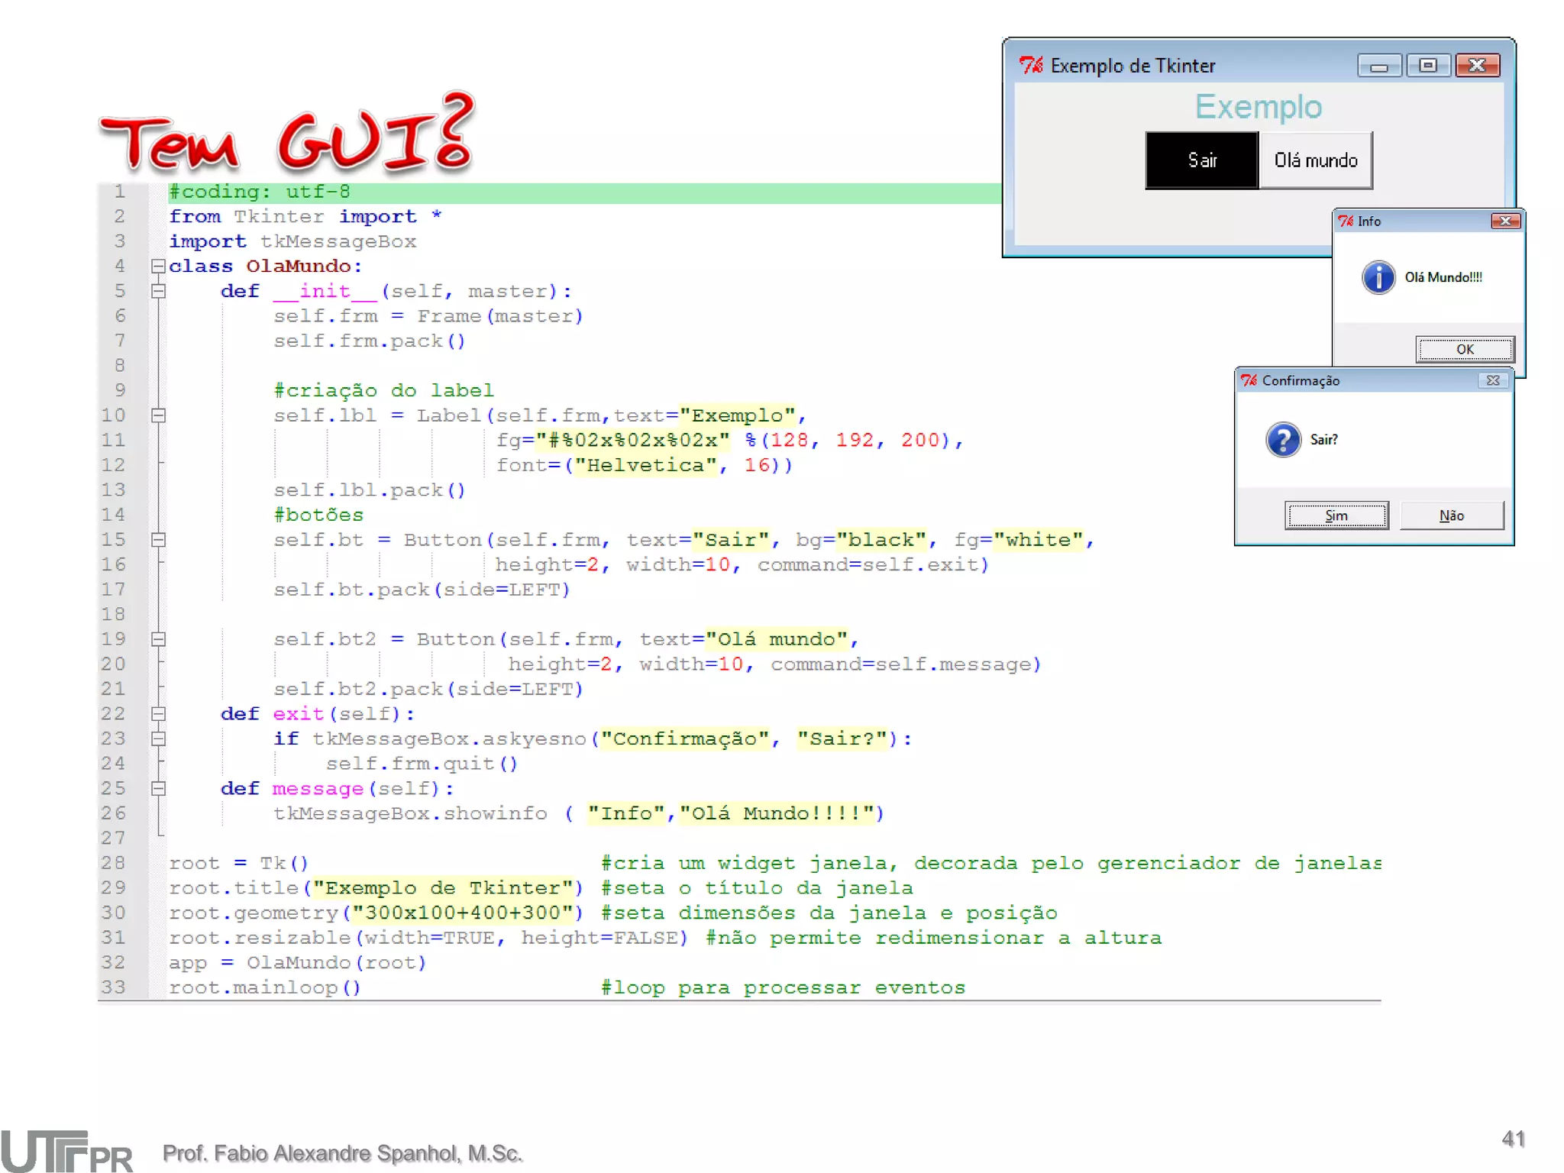Click the black Sair button
This screenshot has height=1173, width=1564.
pos(1201,160)
